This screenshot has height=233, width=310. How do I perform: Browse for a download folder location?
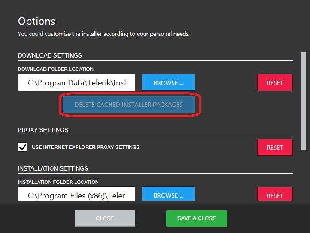pyautogui.click(x=168, y=83)
